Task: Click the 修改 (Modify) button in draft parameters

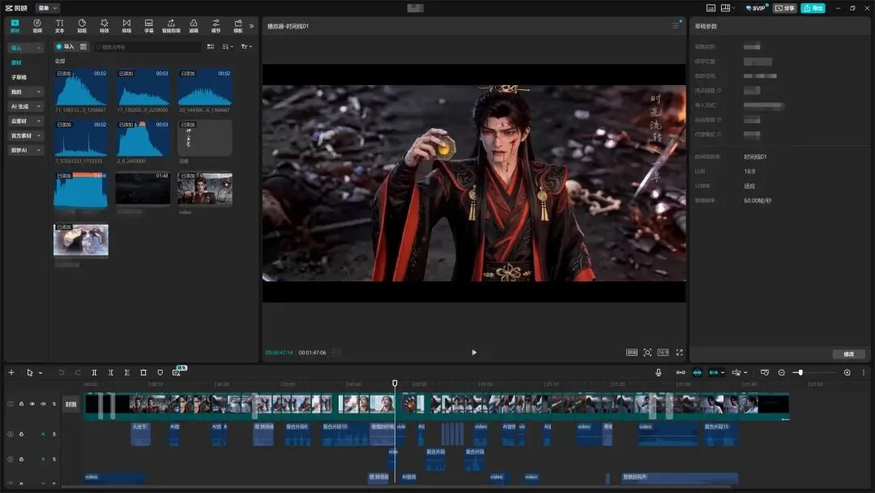Action: pyautogui.click(x=848, y=354)
